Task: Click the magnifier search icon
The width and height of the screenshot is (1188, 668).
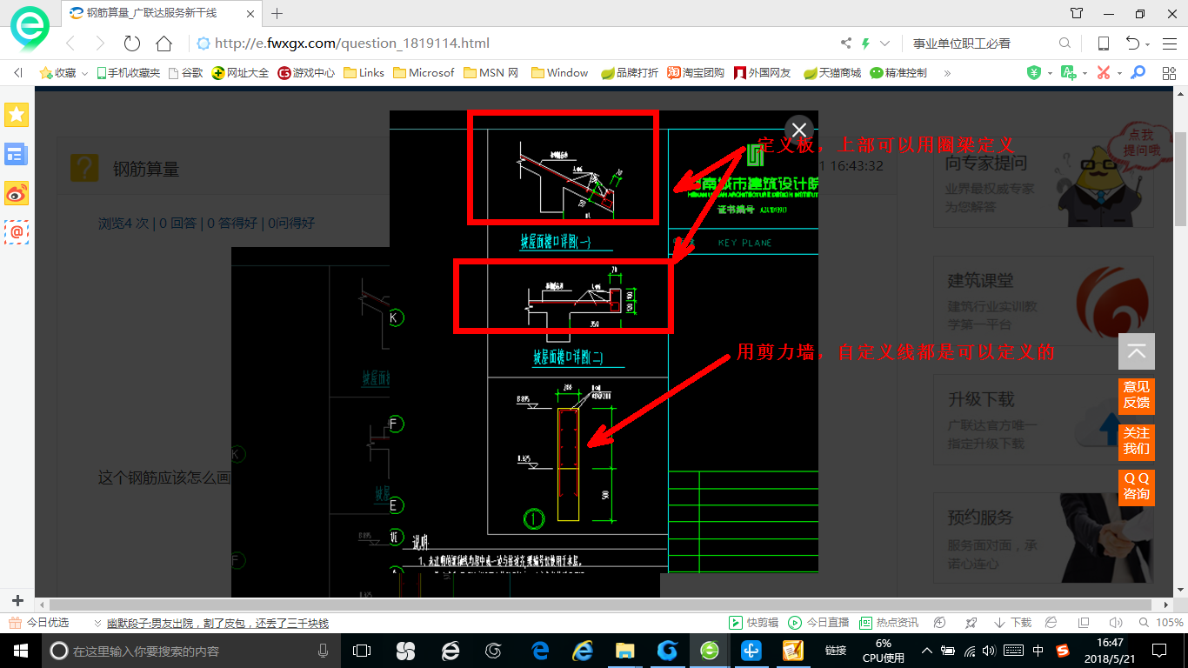Action: [x=1065, y=43]
